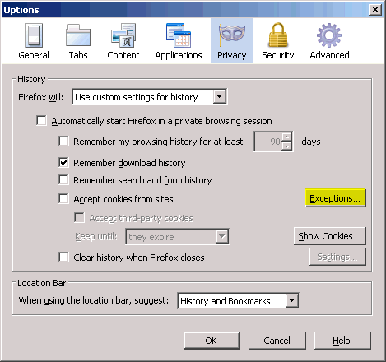
Task: Open the Keep until cookies dropdown
Action: (x=178, y=236)
